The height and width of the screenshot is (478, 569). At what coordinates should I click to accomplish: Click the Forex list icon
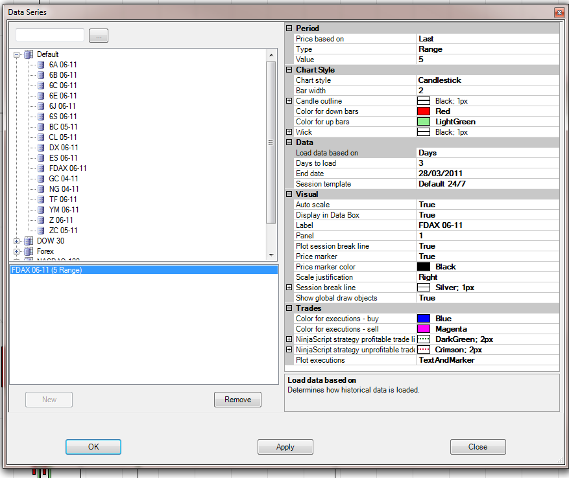(29, 251)
